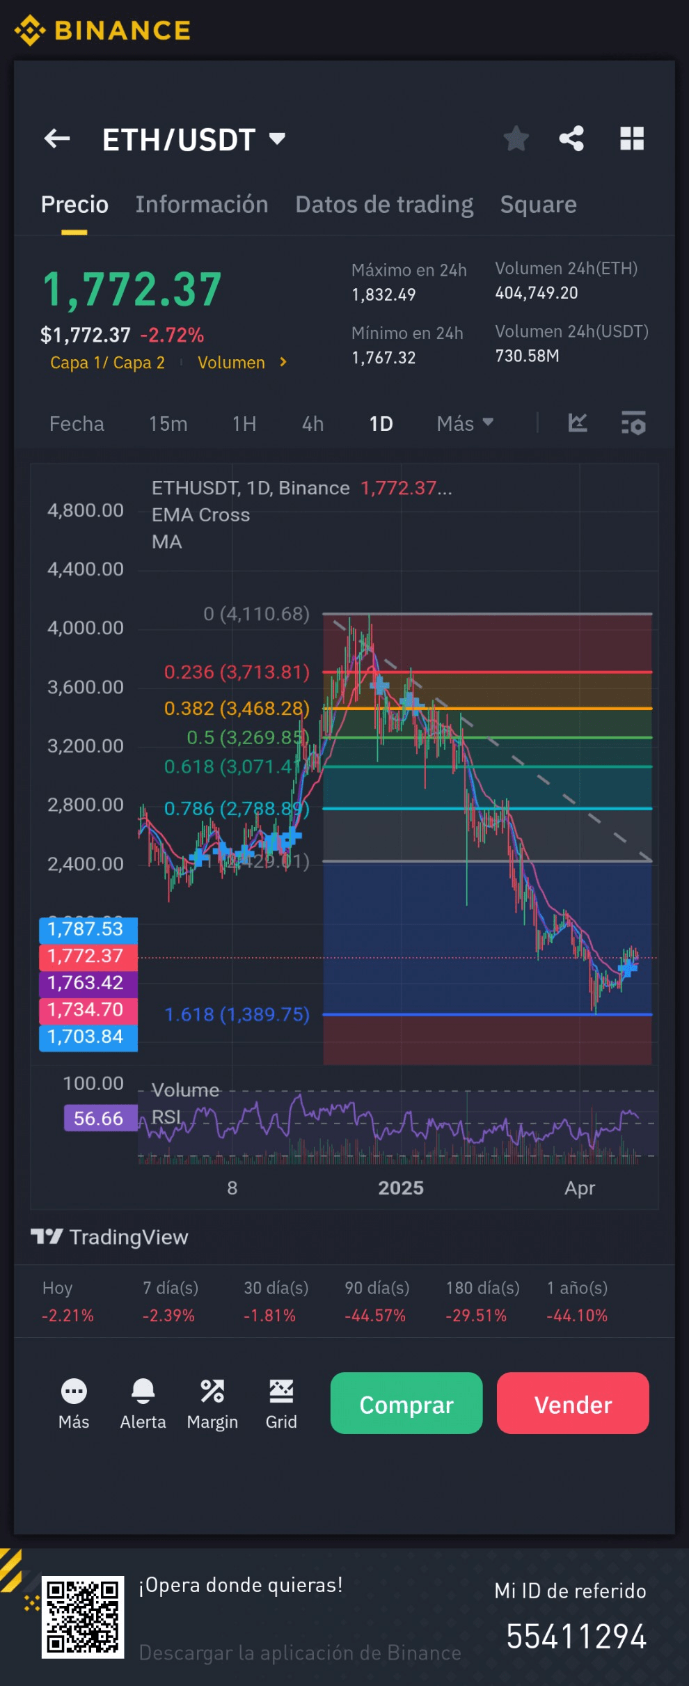This screenshot has height=1686, width=689.
Task: Tap the Vender button
Action: [x=573, y=1403]
